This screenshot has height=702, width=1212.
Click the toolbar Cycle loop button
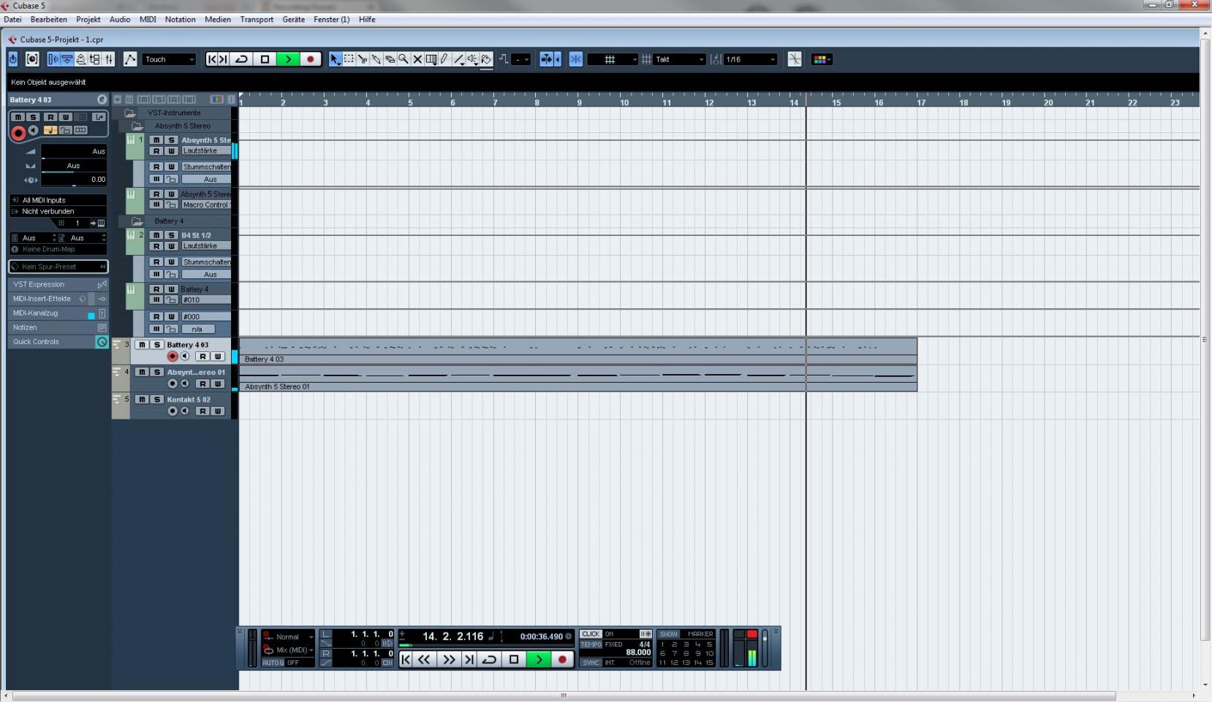click(x=241, y=59)
